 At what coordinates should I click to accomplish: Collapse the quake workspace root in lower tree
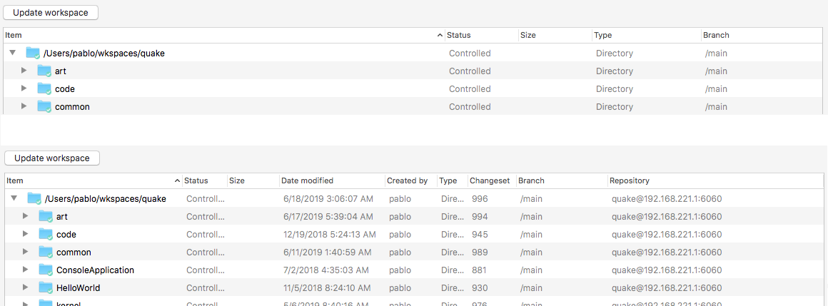tap(14, 198)
